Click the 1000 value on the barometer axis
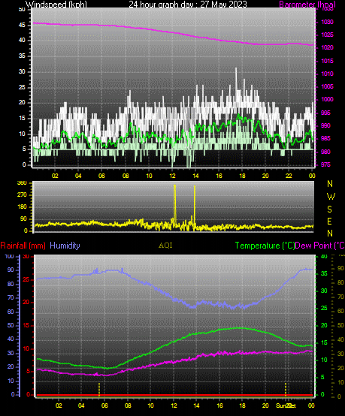The height and width of the screenshot is (416, 345). [327, 99]
